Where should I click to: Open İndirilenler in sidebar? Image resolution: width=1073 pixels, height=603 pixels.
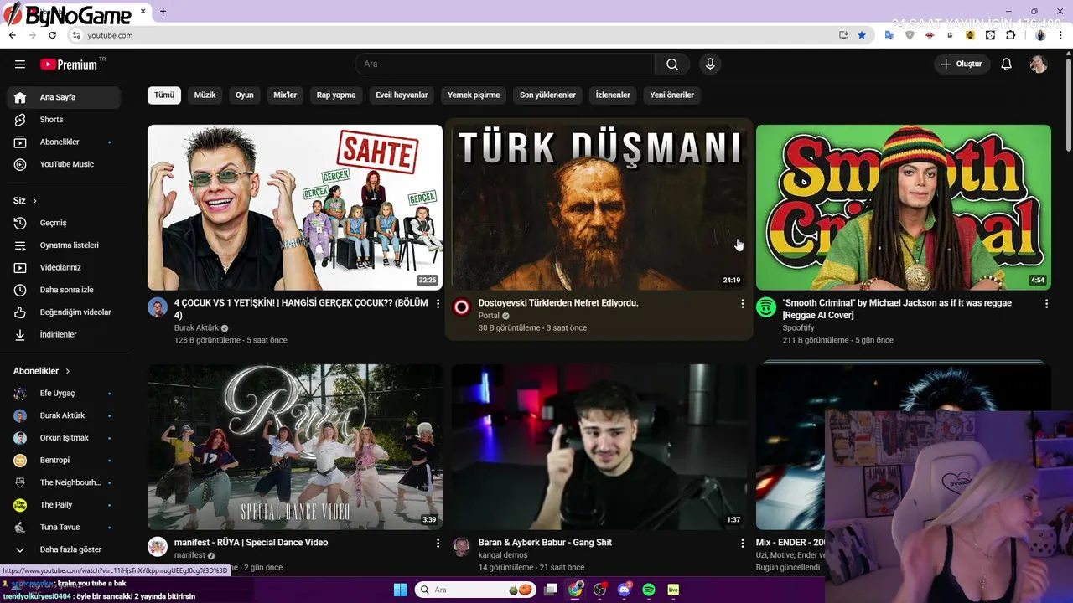[x=64, y=334]
